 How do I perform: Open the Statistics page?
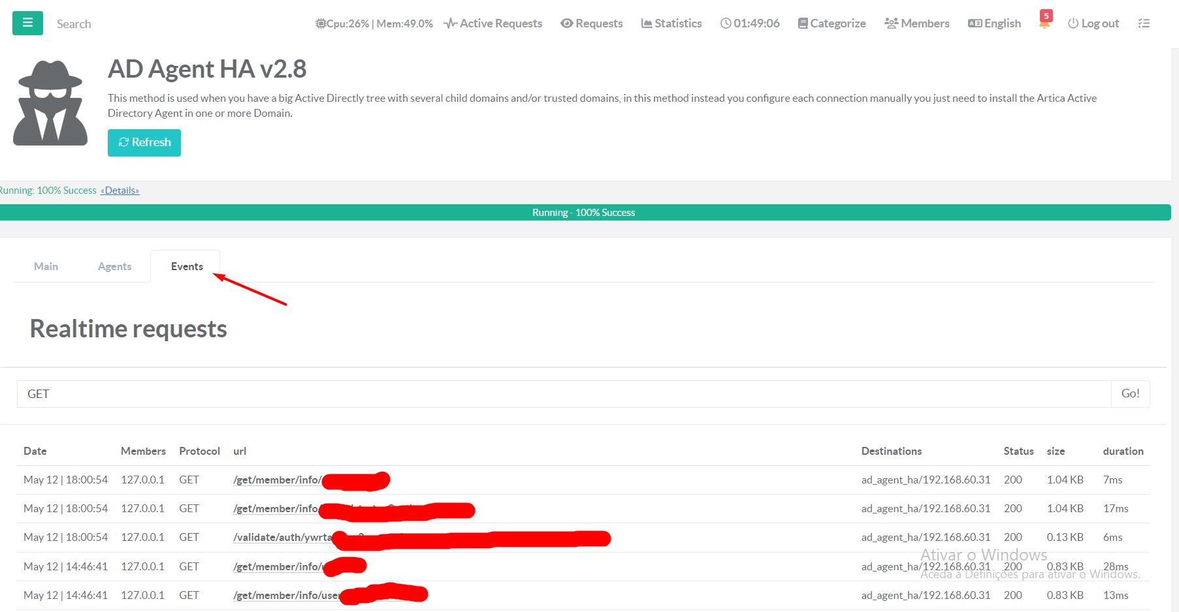(x=671, y=23)
